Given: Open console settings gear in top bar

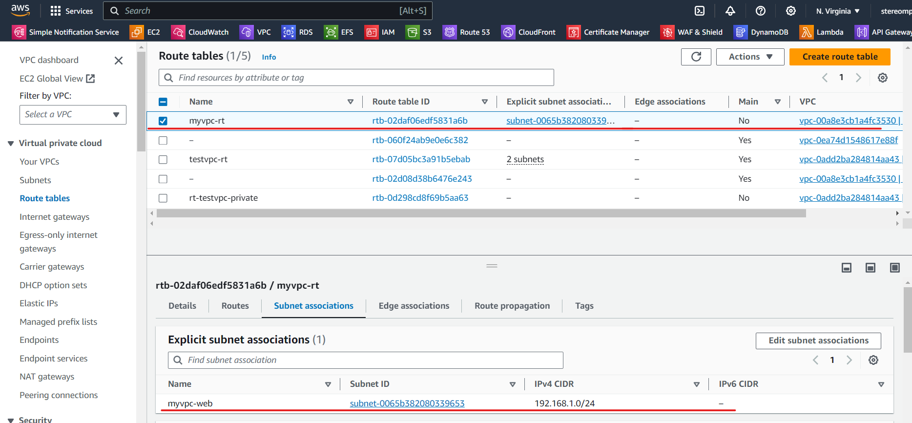Looking at the screenshot, I should click(x=791, y=11).
